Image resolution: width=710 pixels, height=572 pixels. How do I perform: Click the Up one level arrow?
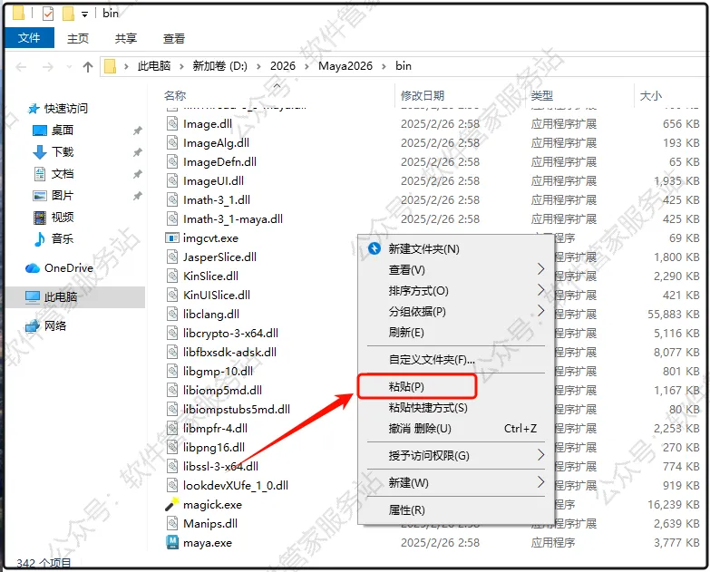pyautogui.click(x=88, y=67)
